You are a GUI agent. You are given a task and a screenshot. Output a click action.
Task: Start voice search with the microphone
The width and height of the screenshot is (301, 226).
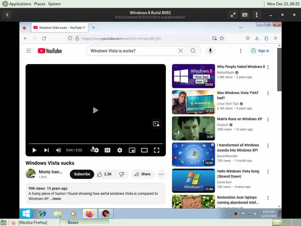pyautogui.click(x=210, y=51)
